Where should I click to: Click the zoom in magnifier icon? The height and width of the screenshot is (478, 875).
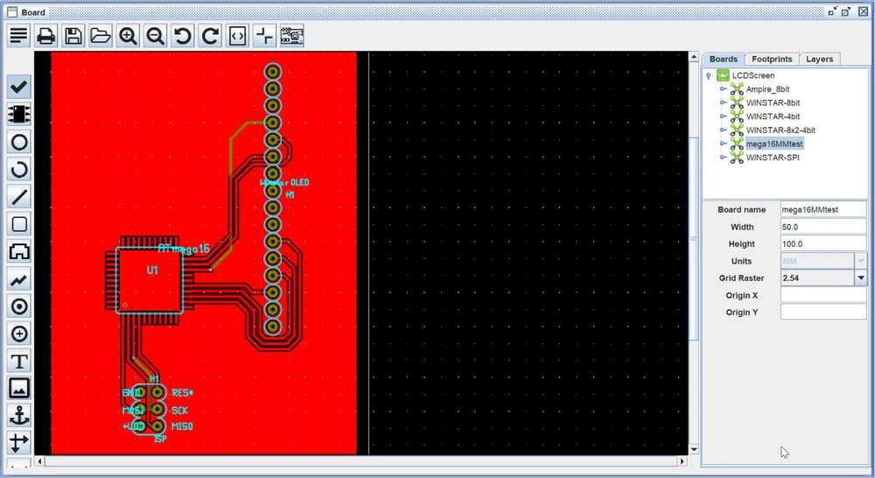point(129,36)
